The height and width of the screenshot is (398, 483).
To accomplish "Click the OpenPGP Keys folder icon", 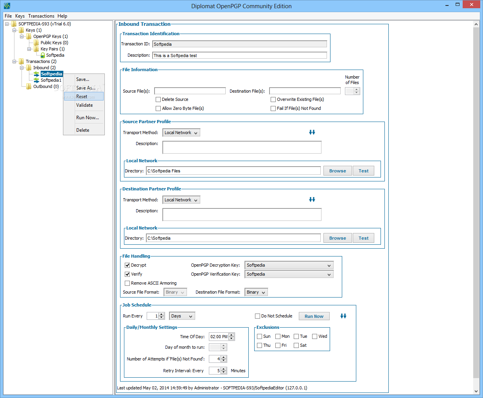I will 29,36.
